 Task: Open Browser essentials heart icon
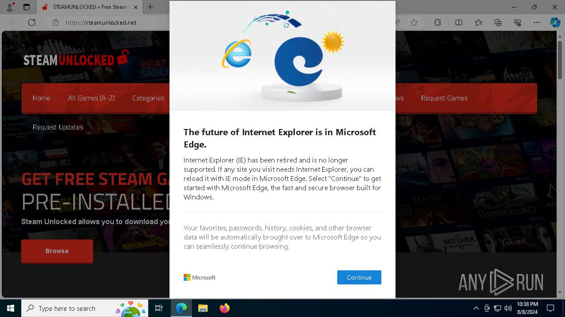coord(517,22)
